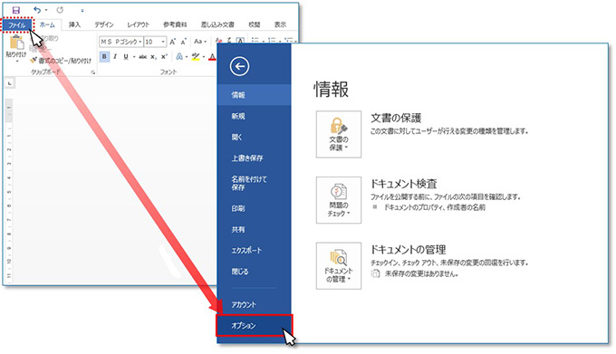Click the back arrow in backstage view
This screenshot has height=354, width=616.
pyautogui.click(x=239, y=66)
